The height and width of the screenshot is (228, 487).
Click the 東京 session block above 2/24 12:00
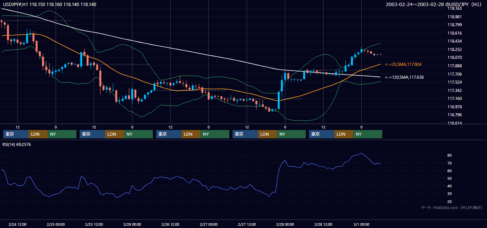point(16,134)
